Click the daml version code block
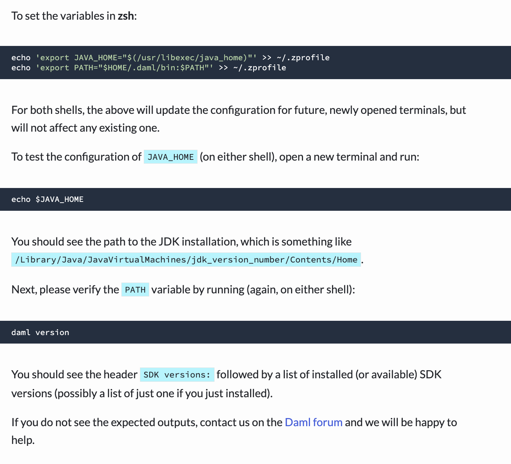511x464 pixels. pos(40,332)
